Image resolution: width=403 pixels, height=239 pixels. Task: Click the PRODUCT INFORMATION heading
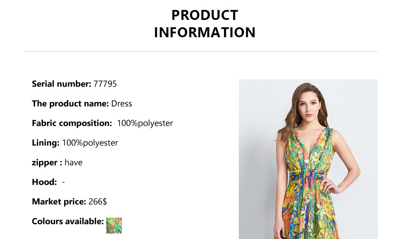205,23
